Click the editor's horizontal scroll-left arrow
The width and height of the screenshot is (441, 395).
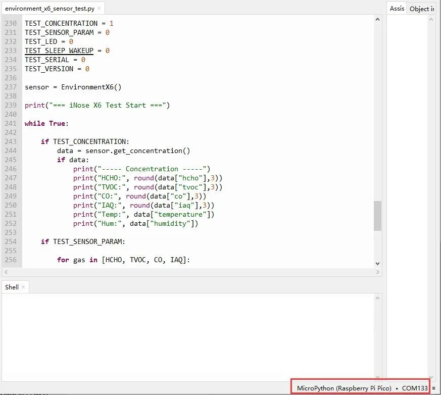(x=5, y=272)
